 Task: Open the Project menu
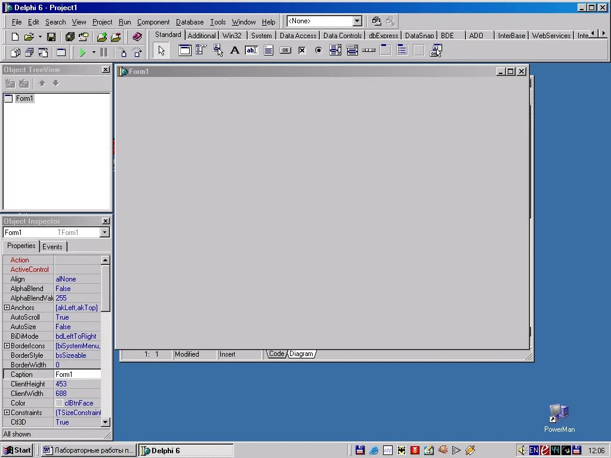point(102,22)
